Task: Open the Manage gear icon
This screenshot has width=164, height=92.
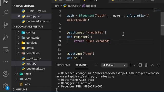Action: (6, 86)
